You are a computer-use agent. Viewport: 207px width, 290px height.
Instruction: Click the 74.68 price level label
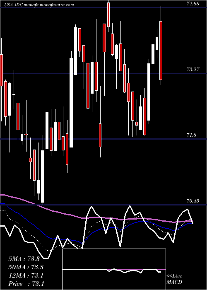tap(193, 4)
